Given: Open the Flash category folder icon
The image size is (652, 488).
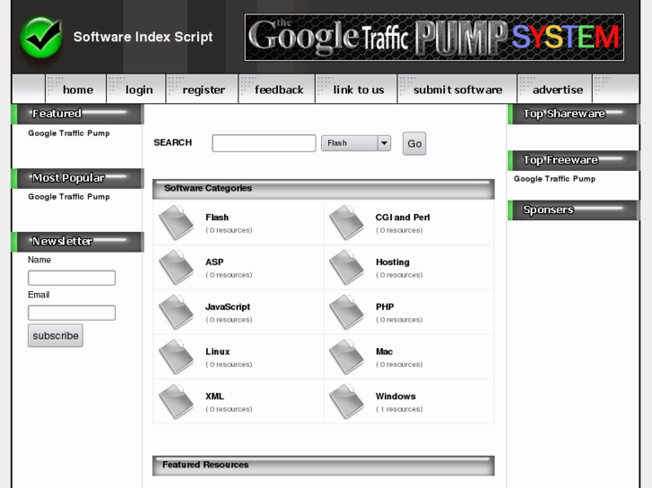Looking at the screenshot, I should tap(177, 223).
